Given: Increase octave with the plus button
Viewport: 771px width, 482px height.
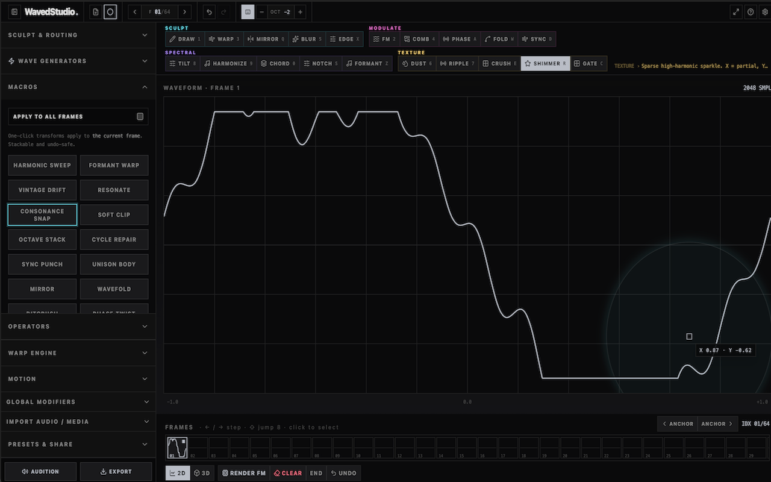Looking at the screenshot, I should click(x=300, y=11).
